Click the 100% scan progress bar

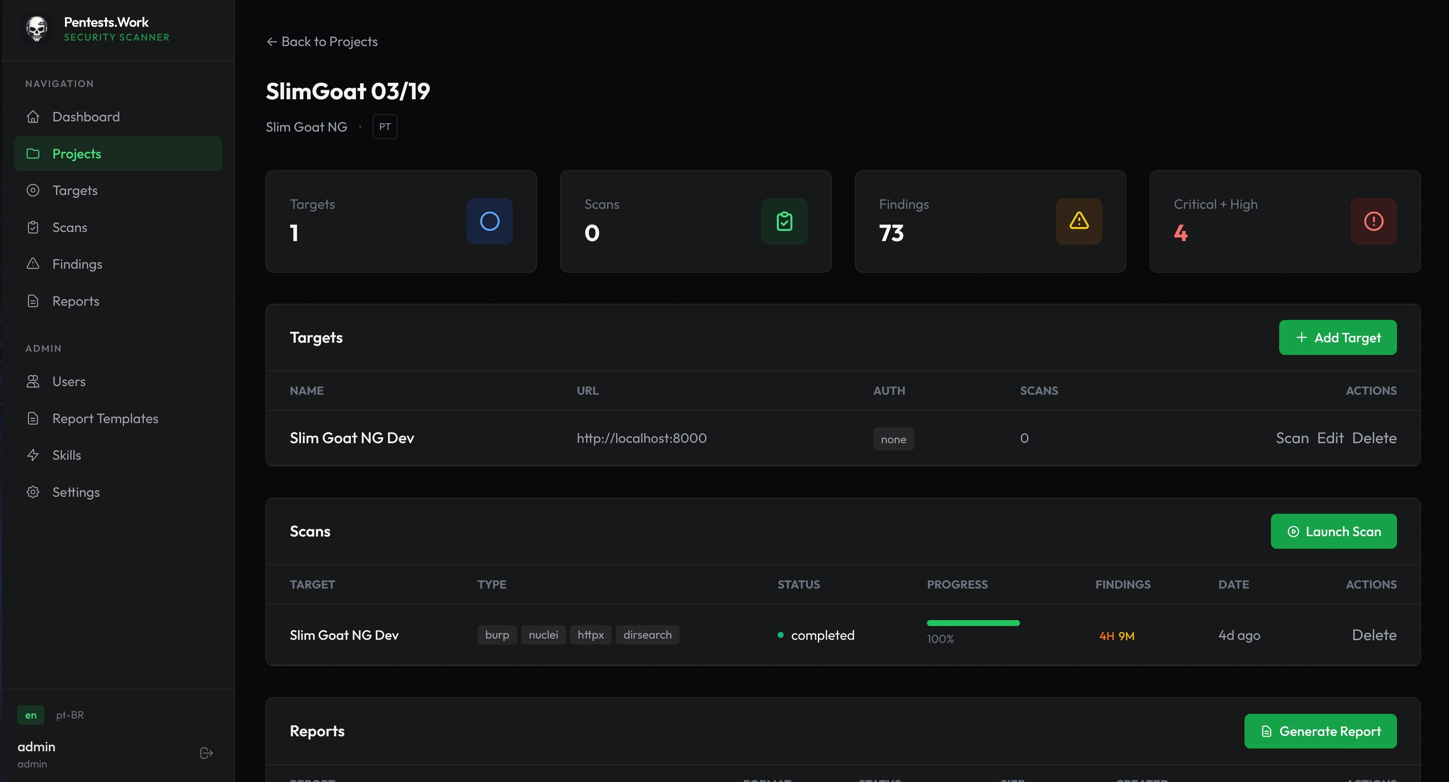(973, 623)
